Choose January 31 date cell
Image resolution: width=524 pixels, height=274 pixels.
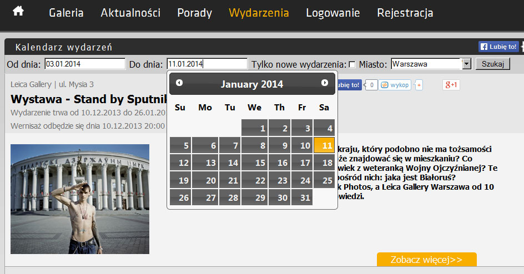(x=302, y=197)
